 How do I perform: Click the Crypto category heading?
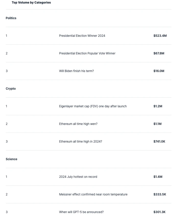[x=11, y=89]
